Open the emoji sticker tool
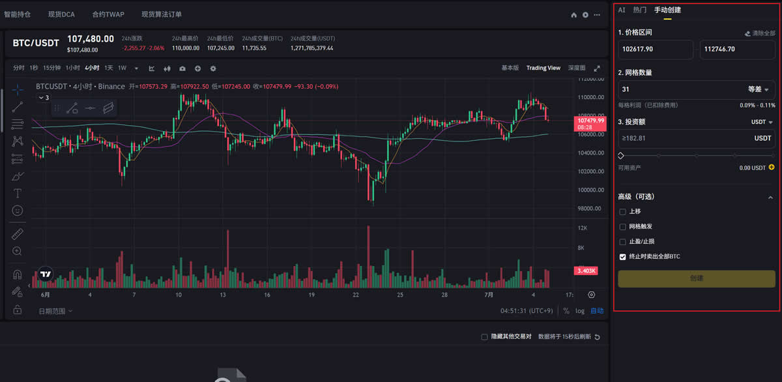The image size is (782, 382). pyautogui.click(x=18, y=211)
